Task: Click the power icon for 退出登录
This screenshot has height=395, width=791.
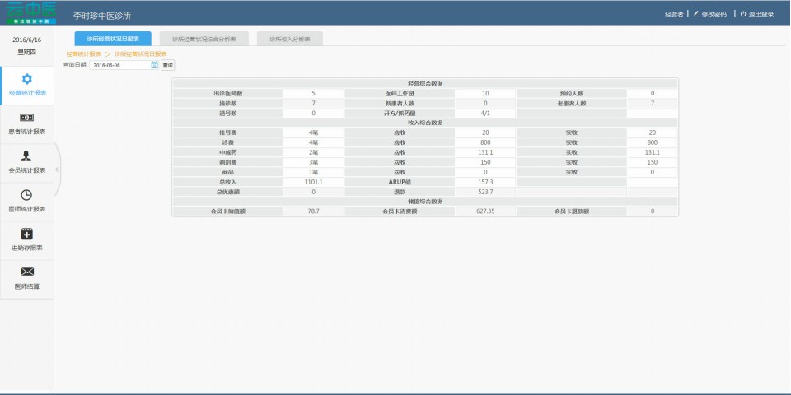Action: tap(742, 14)
